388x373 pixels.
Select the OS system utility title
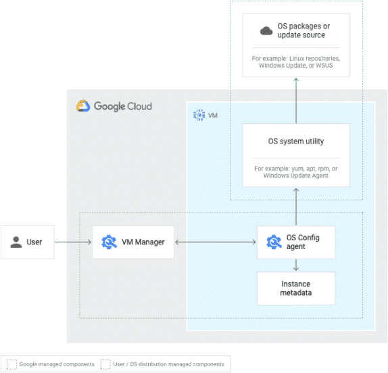click(x=296, y=141)
